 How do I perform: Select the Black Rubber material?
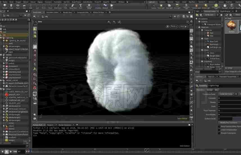coord(215,64)
